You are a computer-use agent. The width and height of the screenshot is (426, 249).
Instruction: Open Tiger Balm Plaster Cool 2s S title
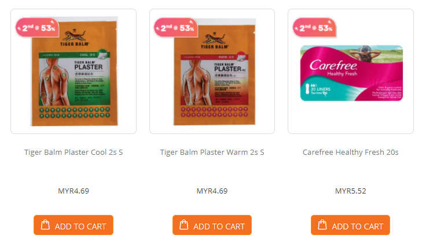[74, 152]
